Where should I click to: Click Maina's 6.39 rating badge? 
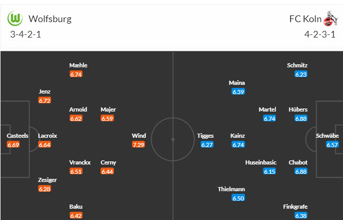(x=238, y=91)
